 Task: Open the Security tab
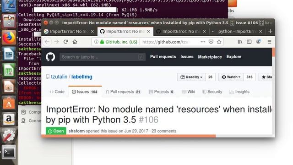(212, 92)
